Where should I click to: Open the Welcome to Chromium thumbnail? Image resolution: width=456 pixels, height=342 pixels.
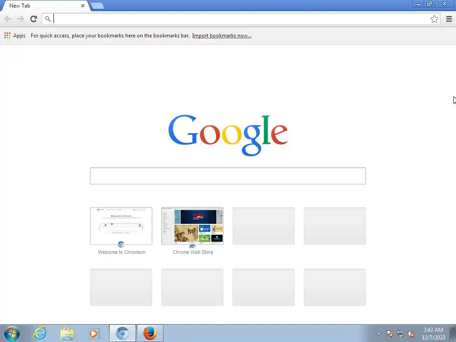tap(121, 226)
